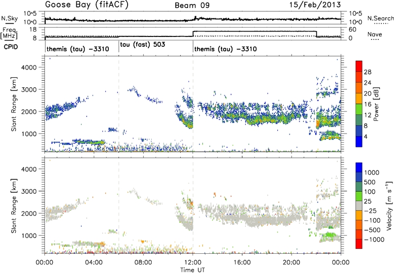Click the tau (fast) 503 CPID label

point(142,45)
